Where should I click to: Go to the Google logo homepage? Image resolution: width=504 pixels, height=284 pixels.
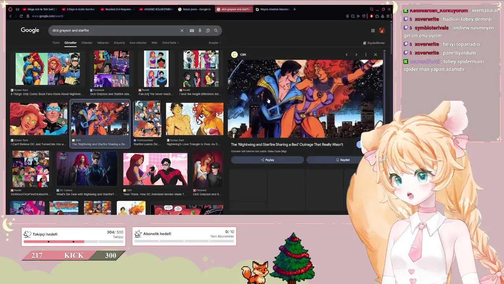[x=30, y=30]
